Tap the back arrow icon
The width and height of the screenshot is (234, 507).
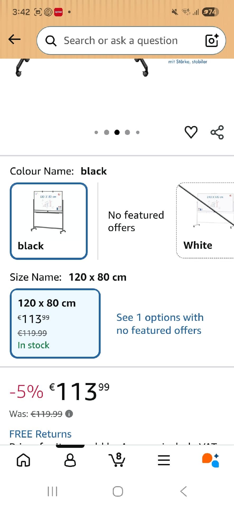click(14, 40)
